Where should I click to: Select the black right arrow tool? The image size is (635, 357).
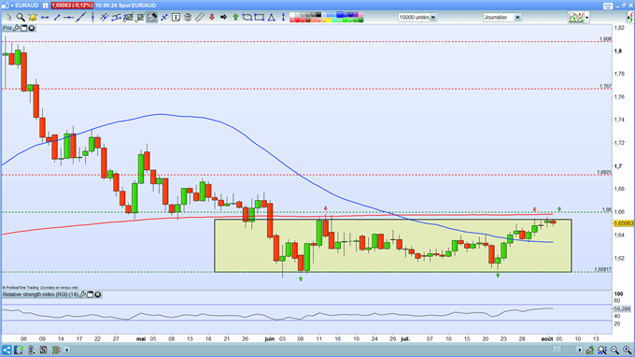coord(223,18)
